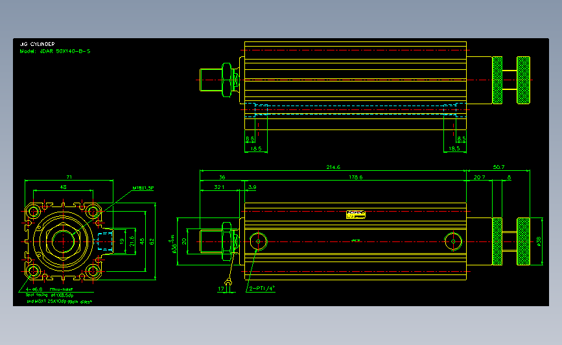
Task: Select the 20.7 dimension text
Action: coord(479,177)
